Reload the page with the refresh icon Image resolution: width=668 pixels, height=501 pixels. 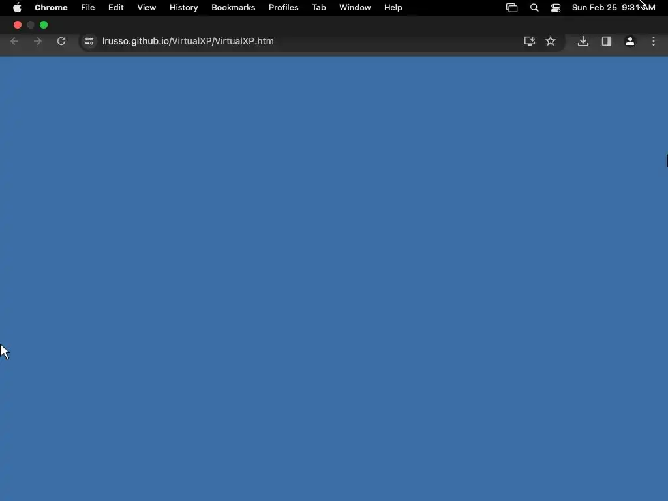(61, 41)
